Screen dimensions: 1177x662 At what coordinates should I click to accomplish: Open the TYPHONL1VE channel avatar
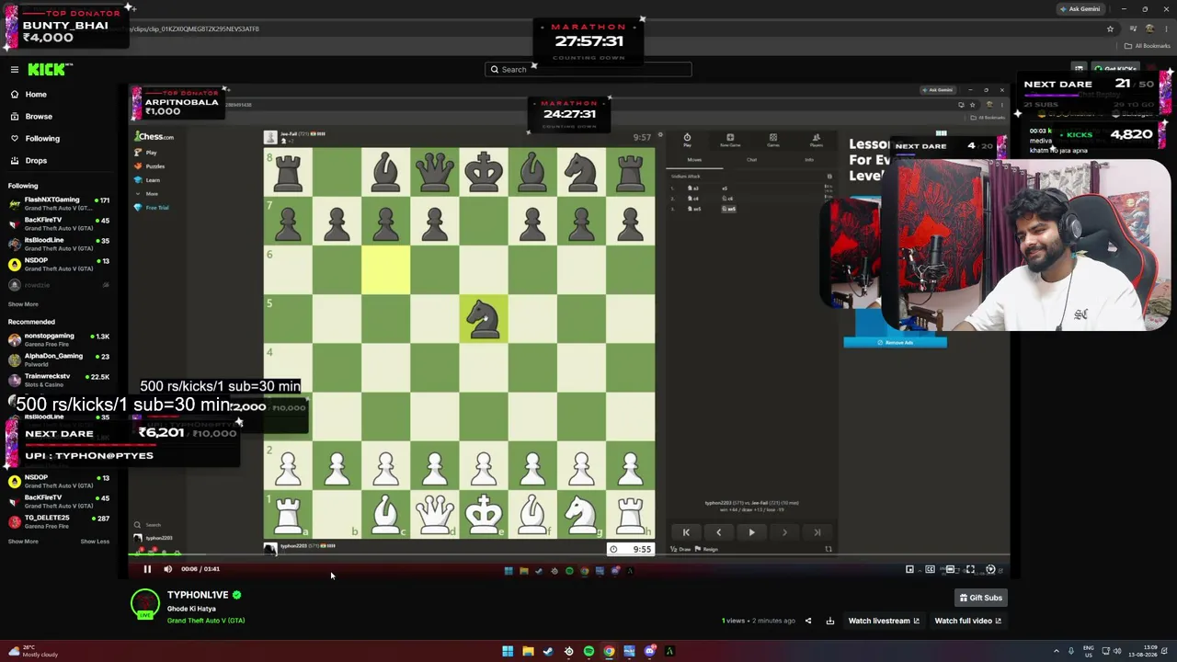[x=144, y=605]
